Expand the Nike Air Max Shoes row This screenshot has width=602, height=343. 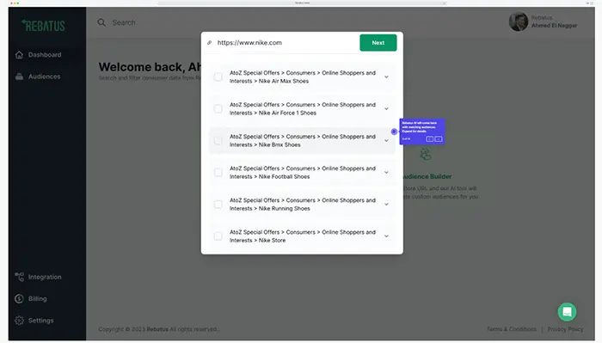click(x=386, y=77)
